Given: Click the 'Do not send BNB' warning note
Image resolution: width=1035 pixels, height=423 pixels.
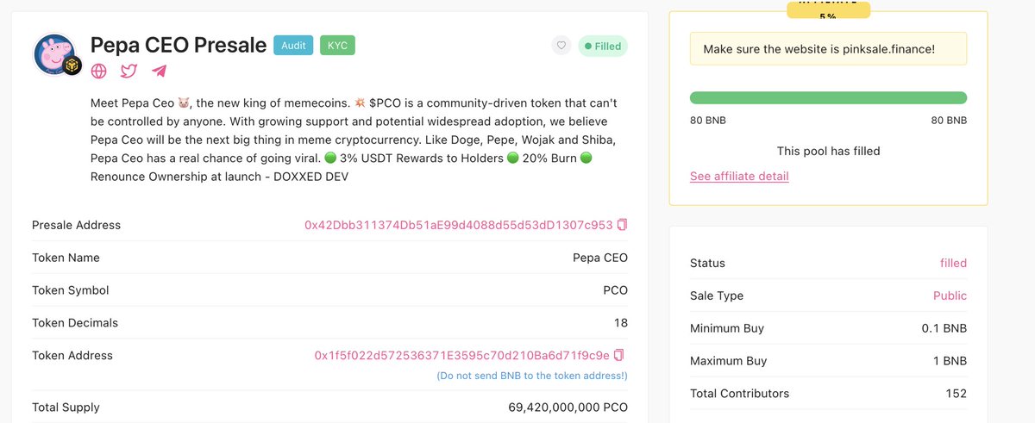Looking at the screenshot, I should (532, 376).
